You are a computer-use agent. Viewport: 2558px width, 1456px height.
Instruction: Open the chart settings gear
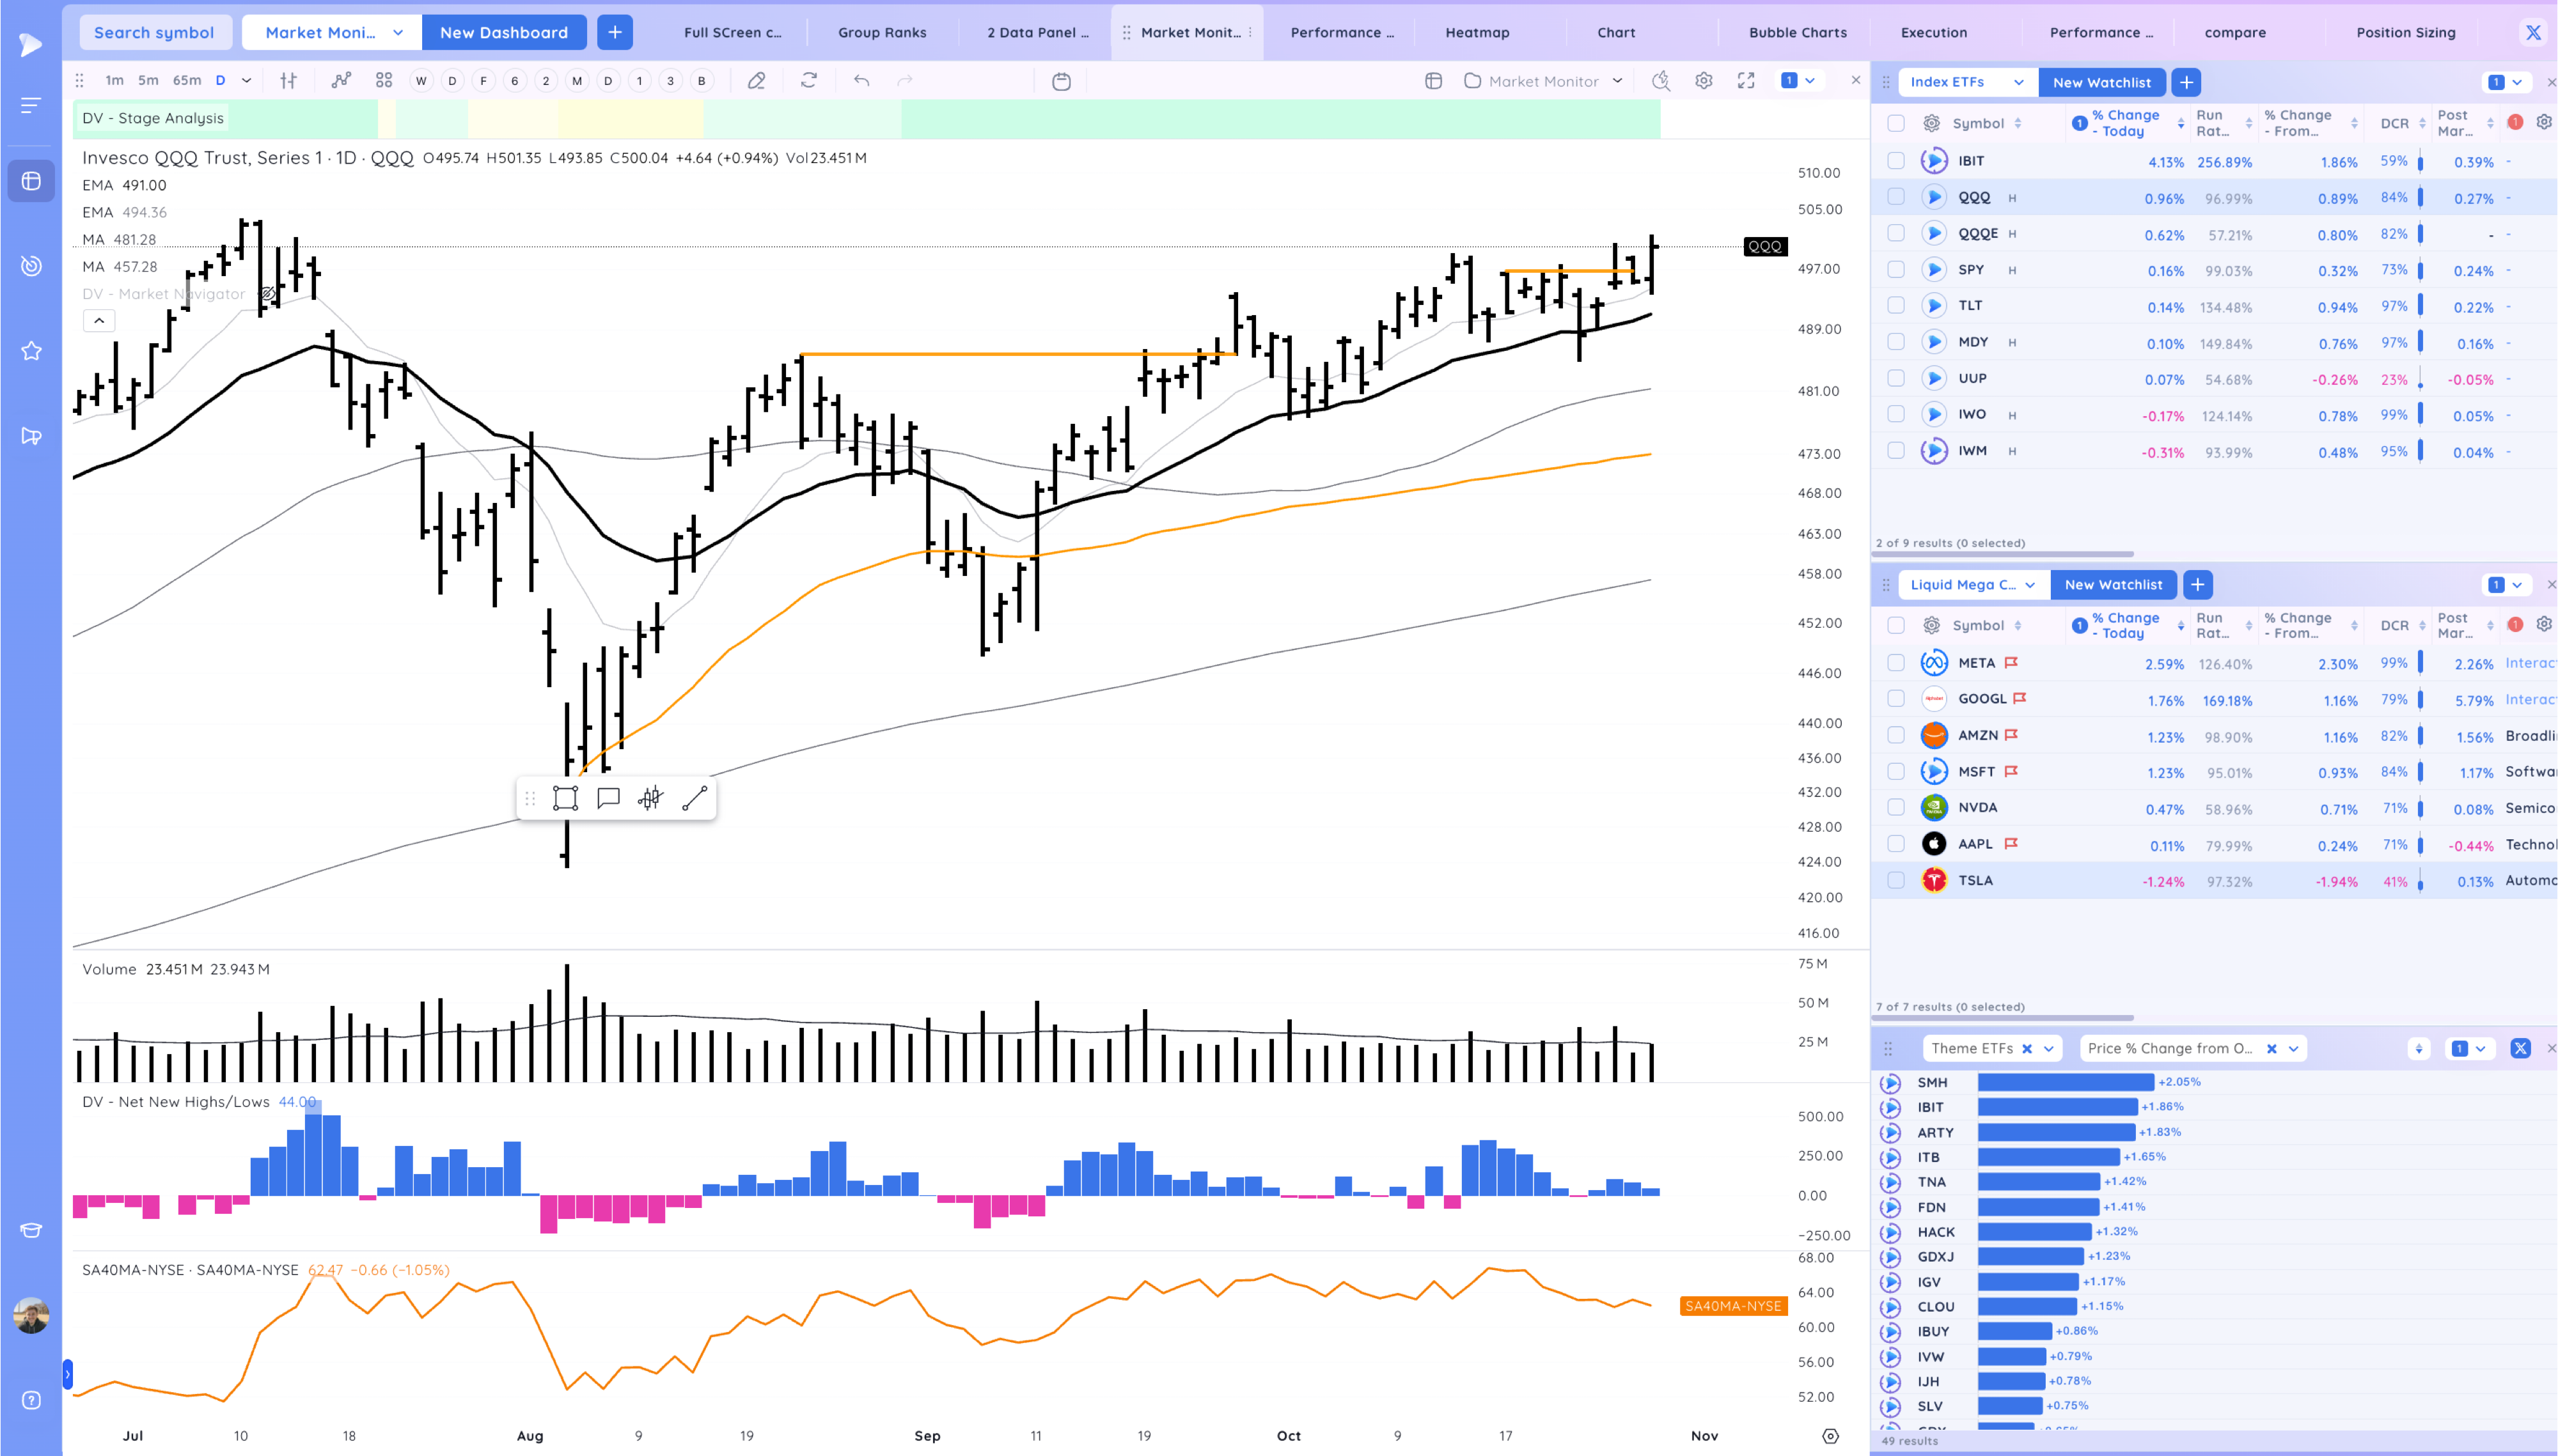(1702, 81)
